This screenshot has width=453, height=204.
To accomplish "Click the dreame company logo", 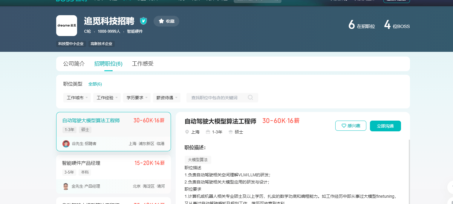I will point(66,26).
